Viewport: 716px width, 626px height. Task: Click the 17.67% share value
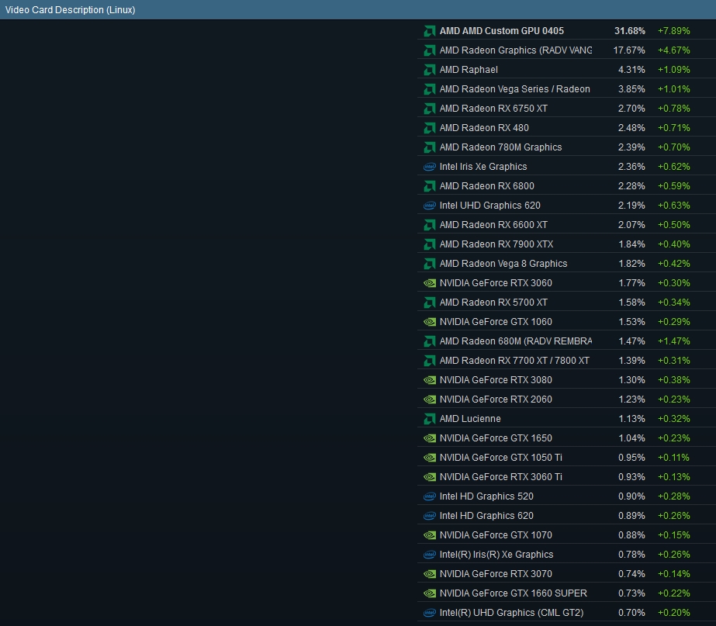point(629,50)
